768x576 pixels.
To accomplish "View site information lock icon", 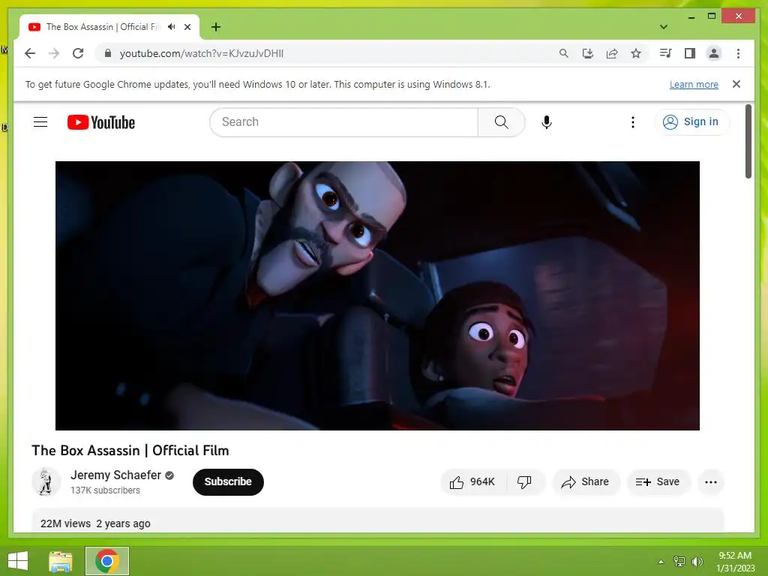I will coord(108,53).
